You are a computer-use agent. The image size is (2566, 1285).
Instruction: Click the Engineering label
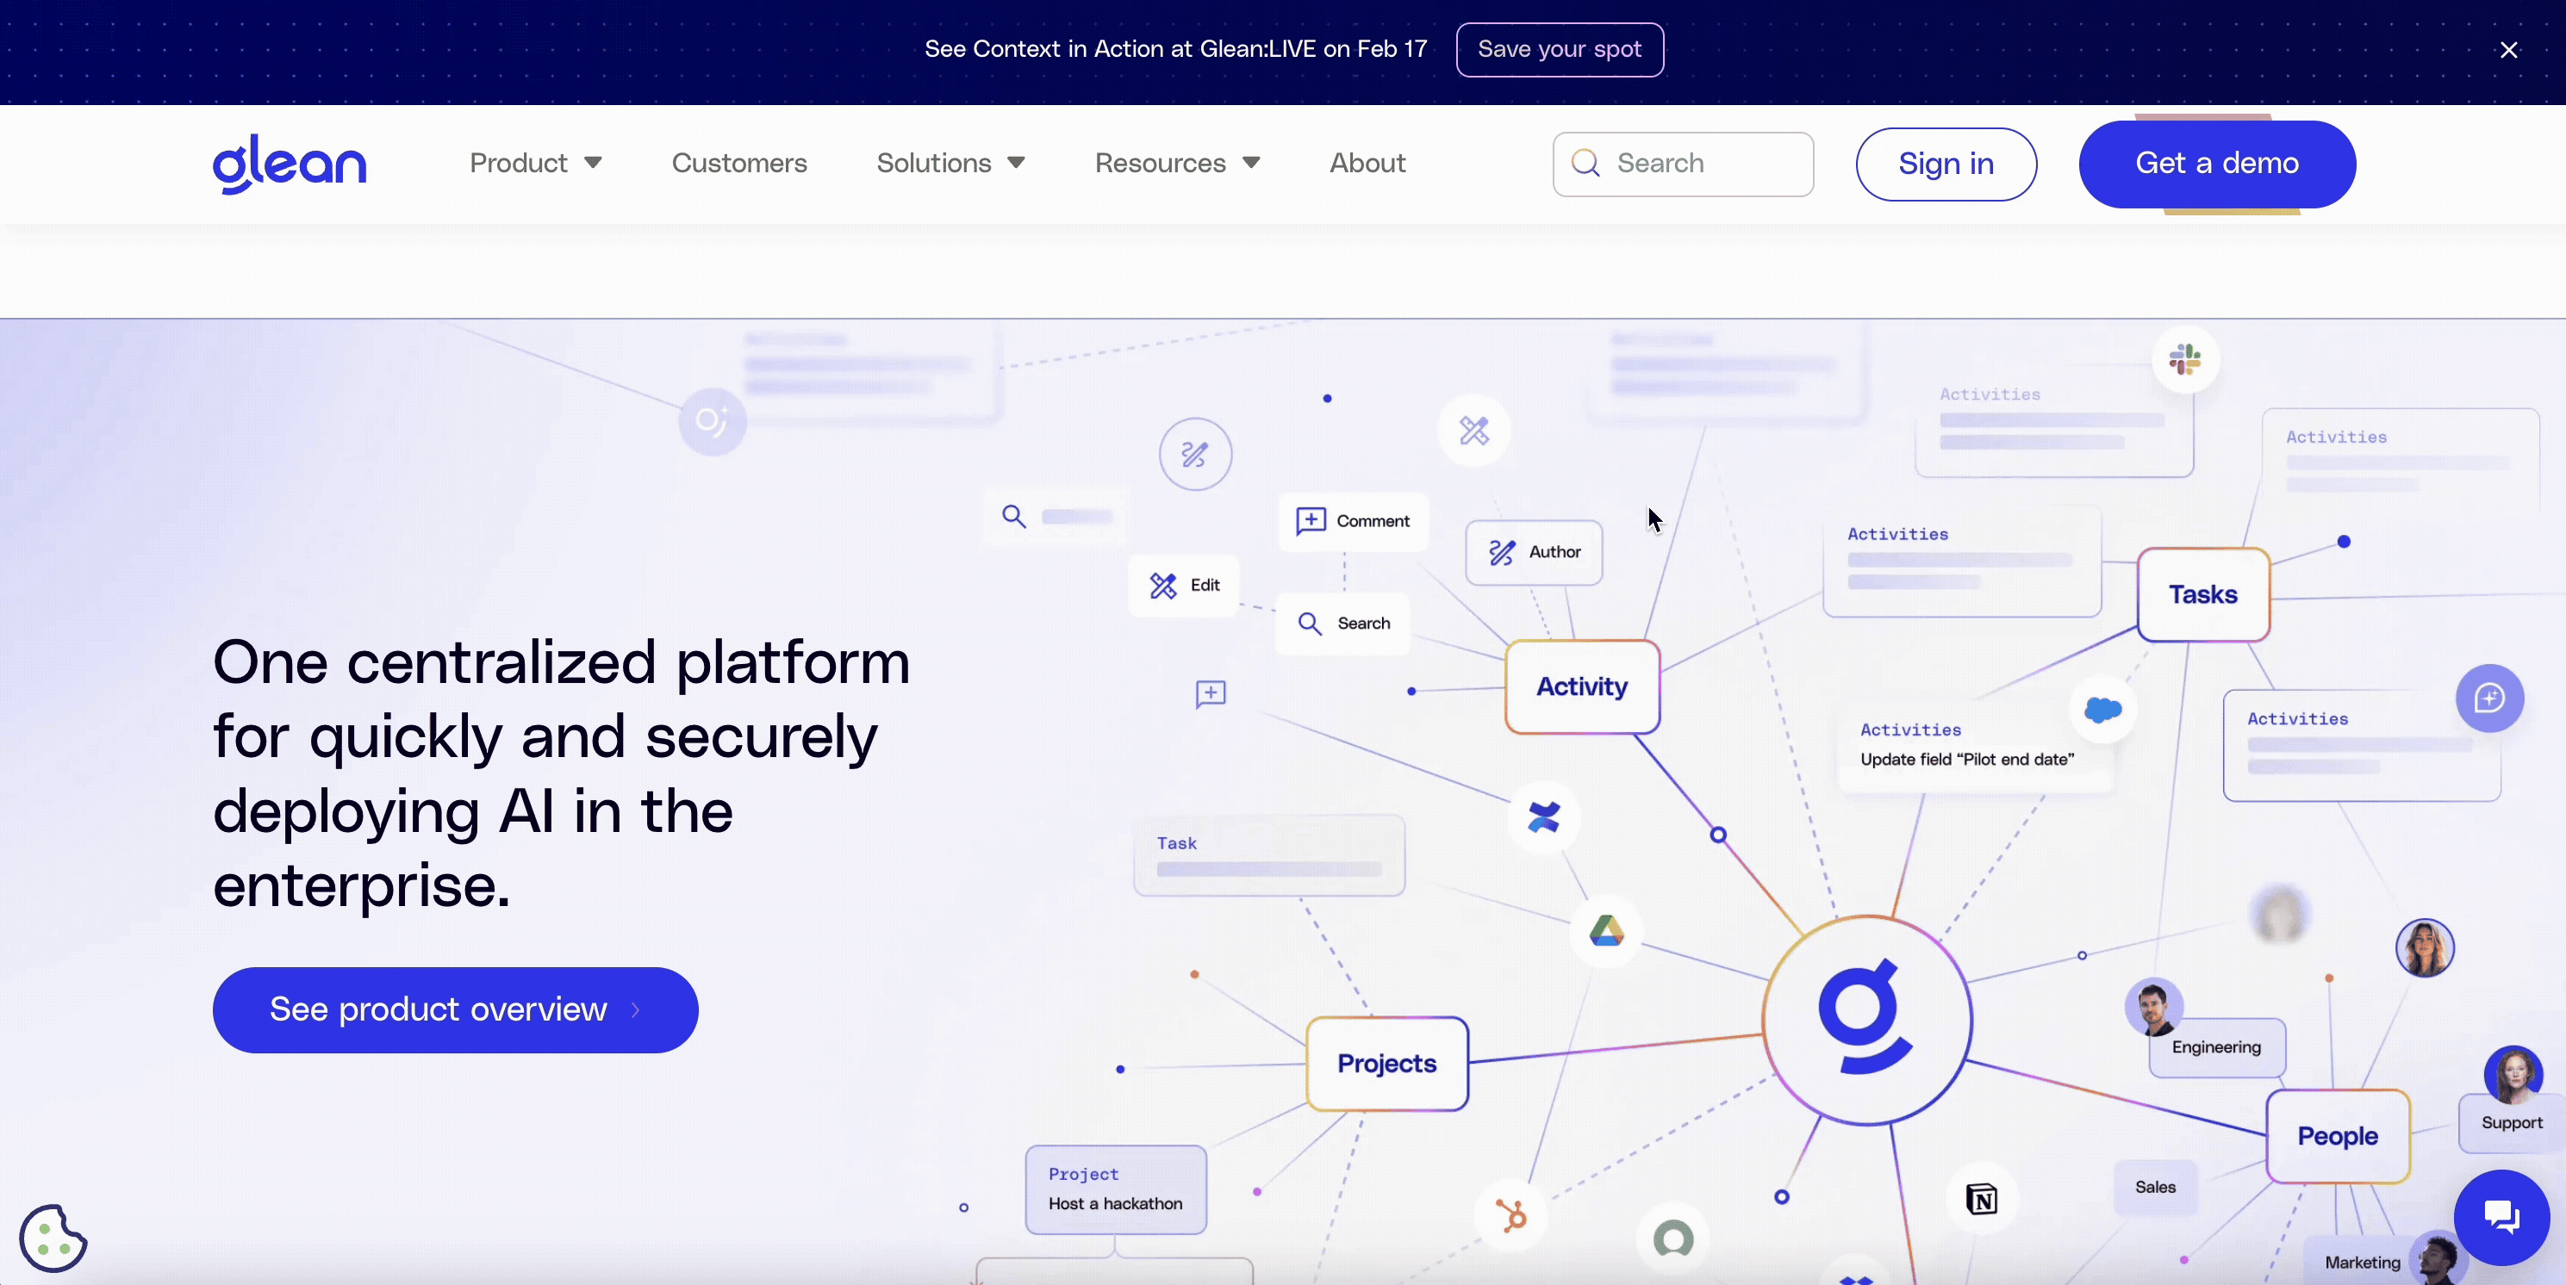pyautogui.click(x=2216, y=1047)
